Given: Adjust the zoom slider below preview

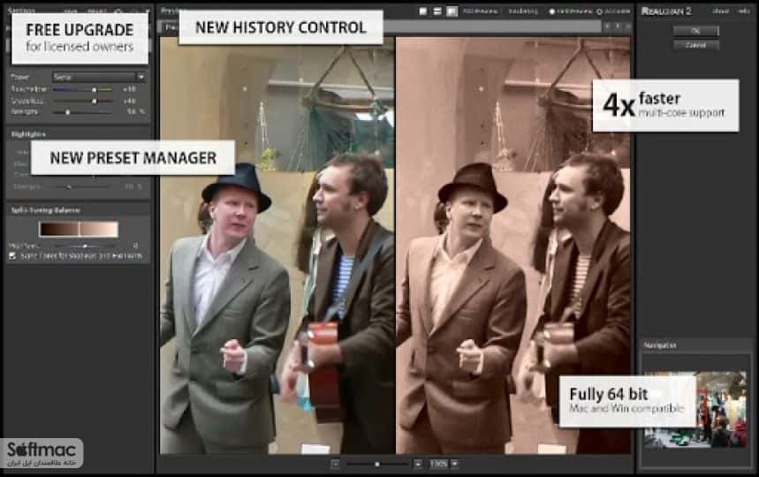Looking at the screenshot, I should click(376, 464).
